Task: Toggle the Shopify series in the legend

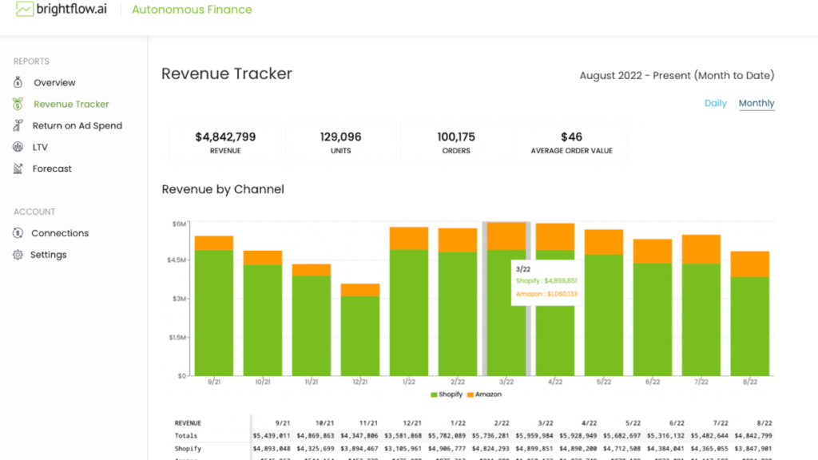Action: [x=446, y=395]
